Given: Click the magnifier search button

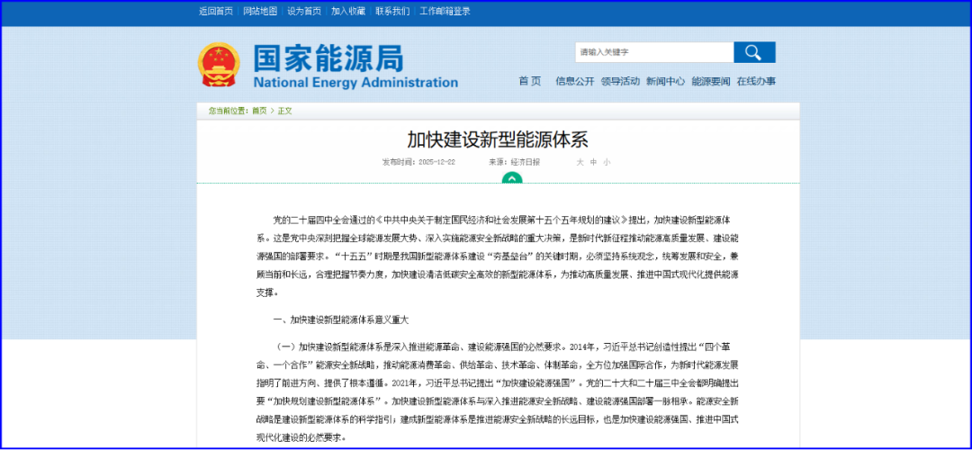Looking at the screenshot, I should [753, 52].
